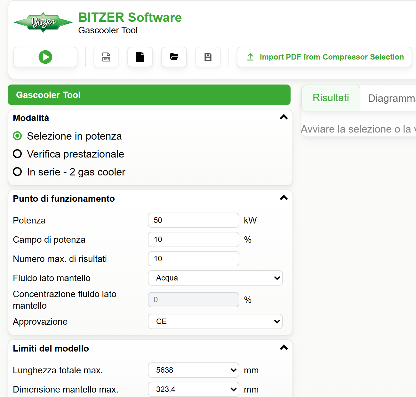Create new file with document icon
416x397 pixels.
pos(140,57)
